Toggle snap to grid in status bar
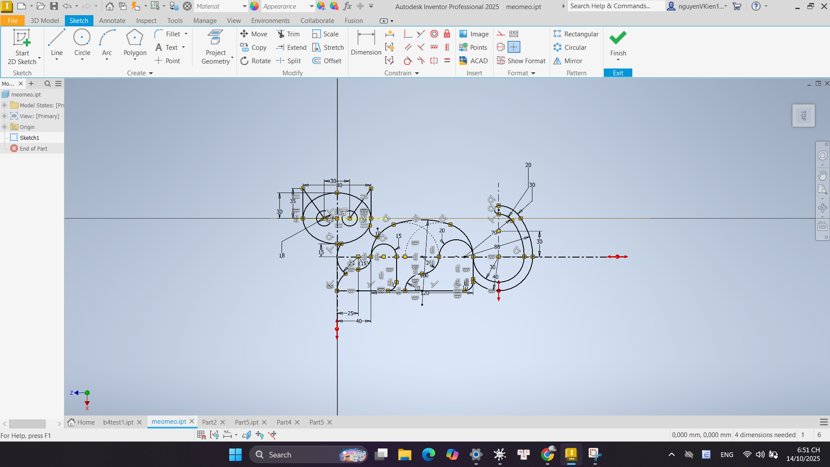 (x=201, y=435)
